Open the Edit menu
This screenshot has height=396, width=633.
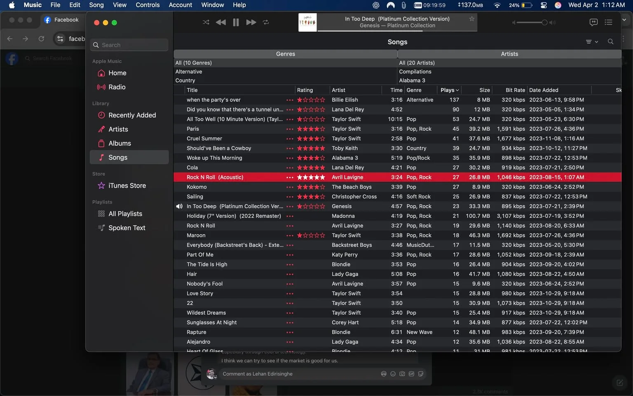tap(75, 5)
